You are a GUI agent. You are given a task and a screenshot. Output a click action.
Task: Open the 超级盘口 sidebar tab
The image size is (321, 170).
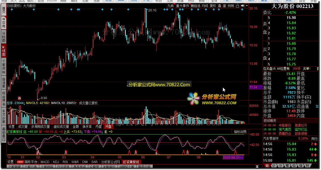tap(4, 134)
